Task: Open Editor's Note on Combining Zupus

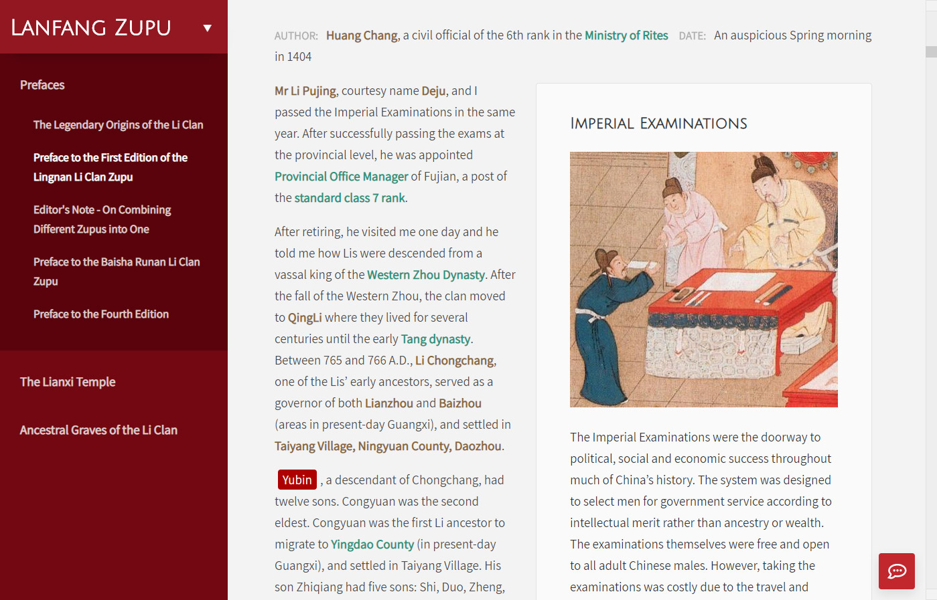Action: (x=102, y=219)
